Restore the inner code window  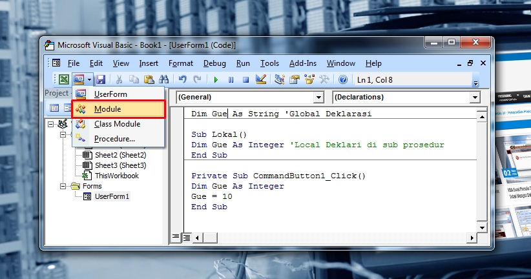[x=470, y=63]
